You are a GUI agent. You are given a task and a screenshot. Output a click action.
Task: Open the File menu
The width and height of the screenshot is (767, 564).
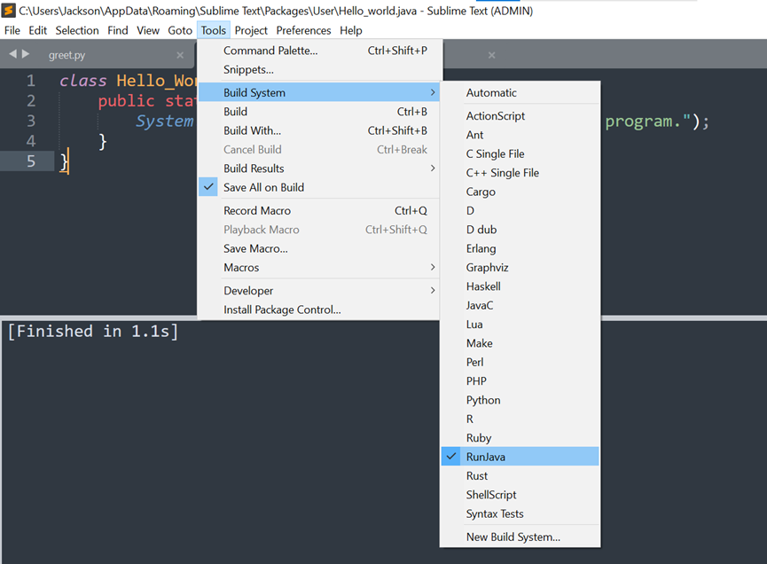(12, 30)
